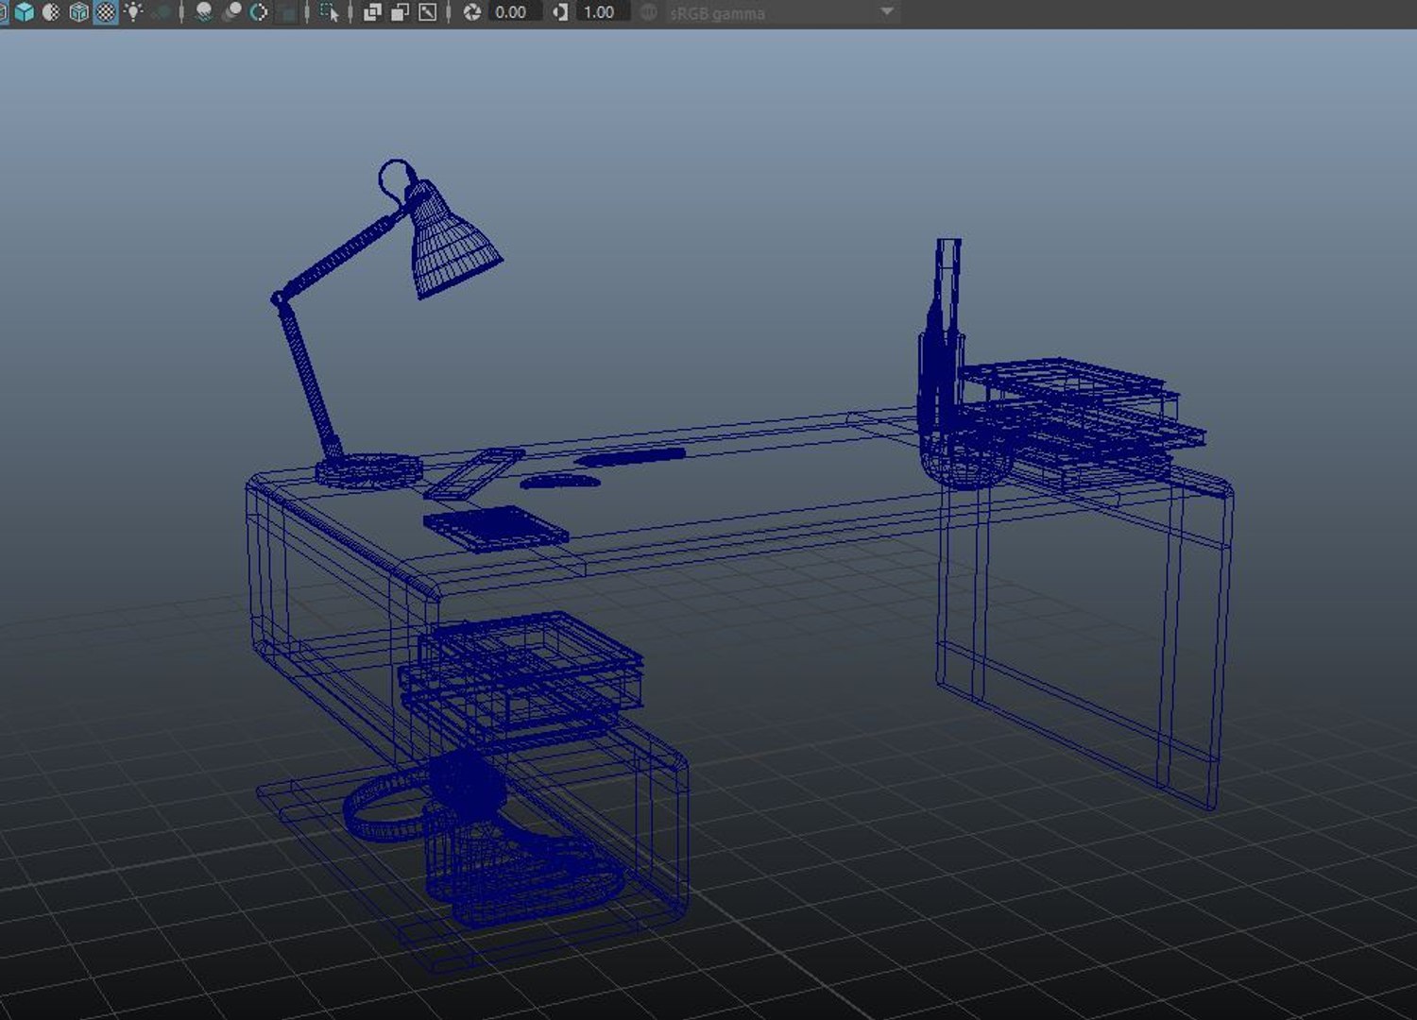Toggle use default material sphere icon
1417x1020 pixels.
[51, 12]
